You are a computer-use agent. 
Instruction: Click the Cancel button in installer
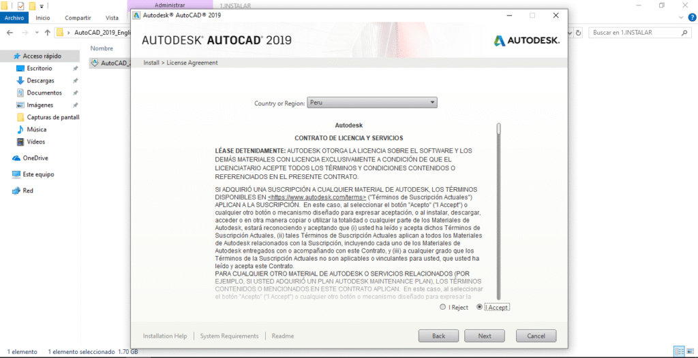536,336
